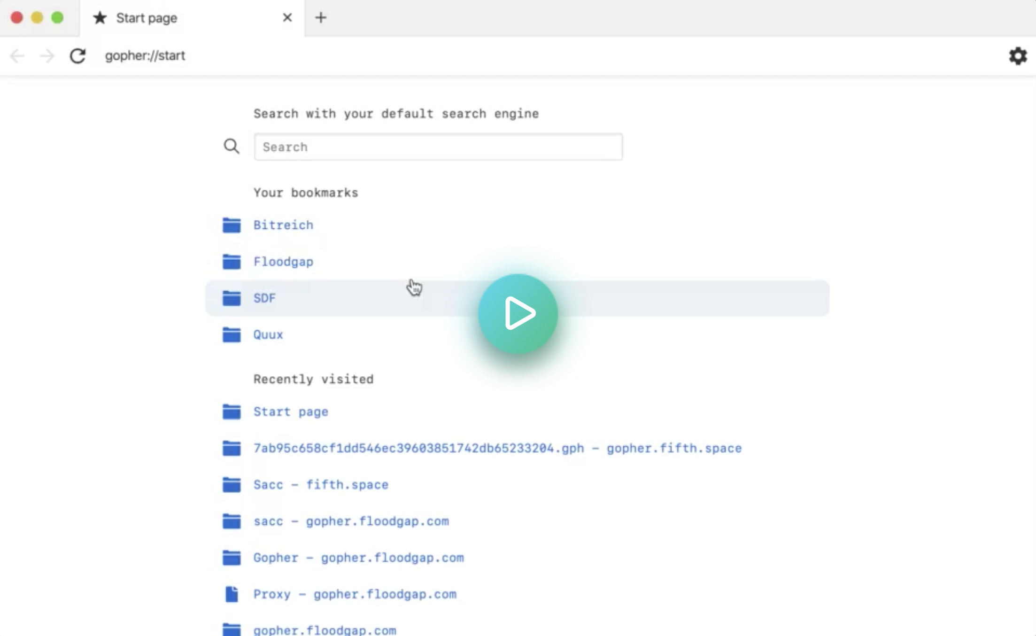Close the Start page tab
This screenshot has height=636, width=1036.
[x=287, y=18]
